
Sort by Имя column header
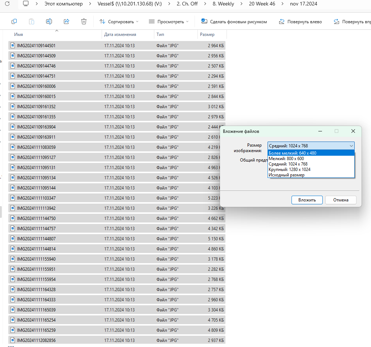tap(19, 34)
